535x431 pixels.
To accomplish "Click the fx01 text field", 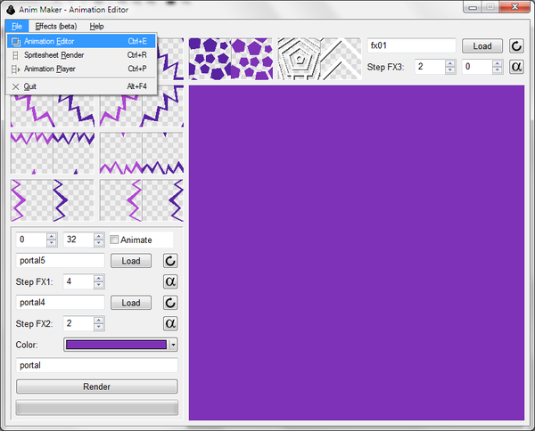I will click(411, 45).
